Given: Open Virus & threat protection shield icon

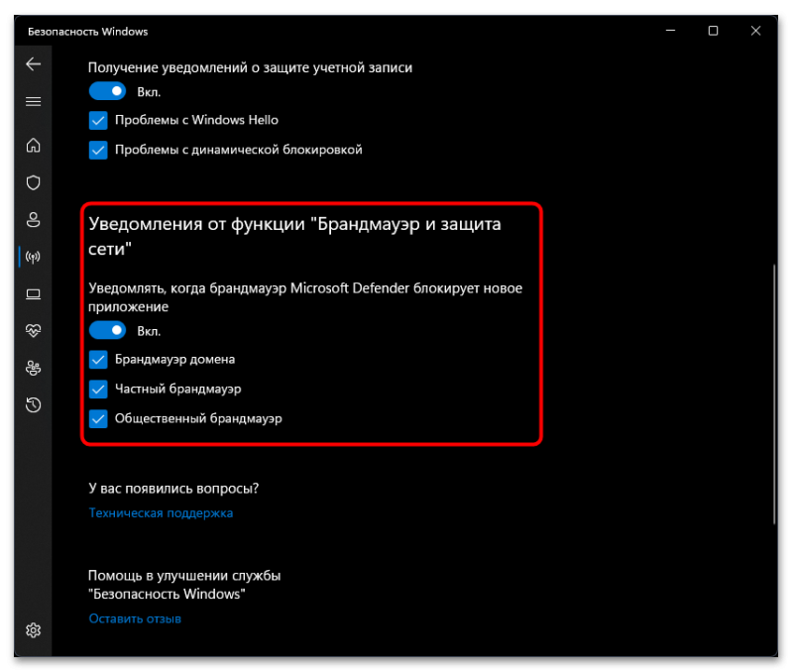Looking at the screenshot, I should (34, 182).
